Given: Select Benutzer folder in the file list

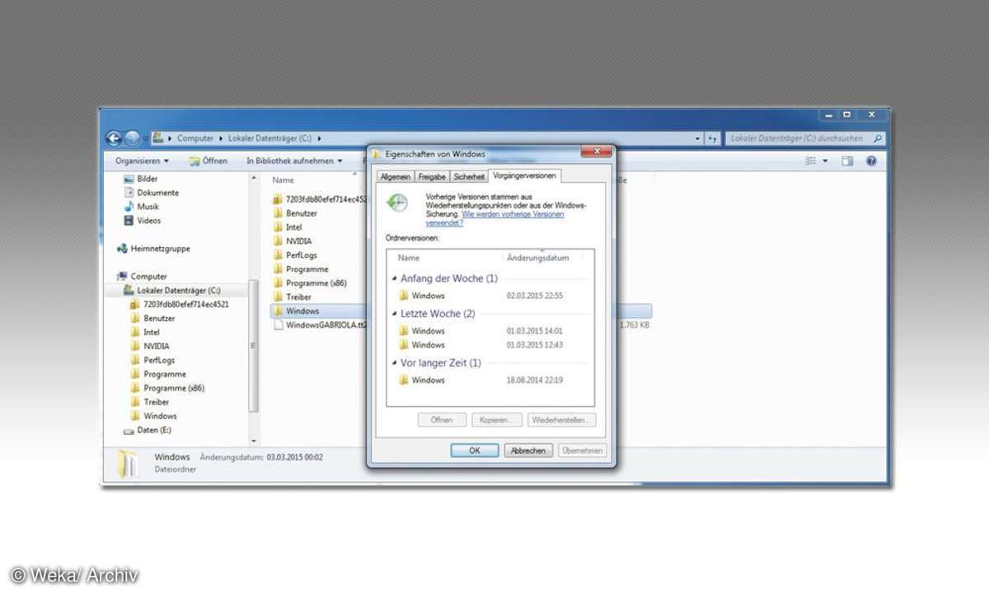Looking at the screenshot, I should point(296,213).
